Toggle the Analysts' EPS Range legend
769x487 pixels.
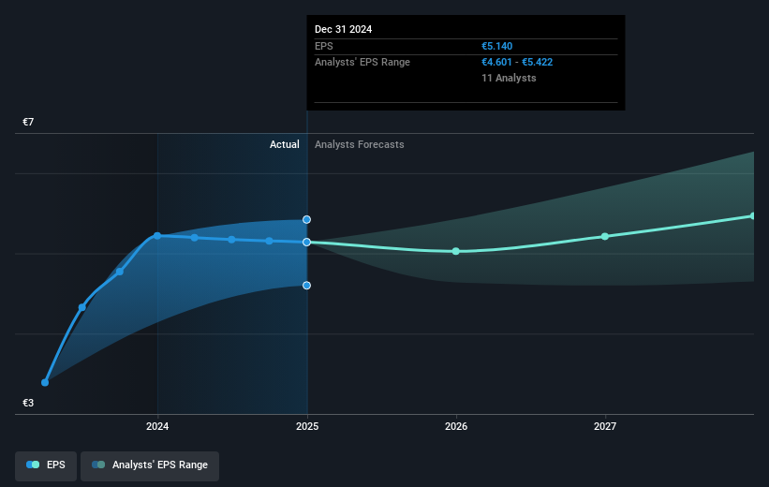(150, 465)
